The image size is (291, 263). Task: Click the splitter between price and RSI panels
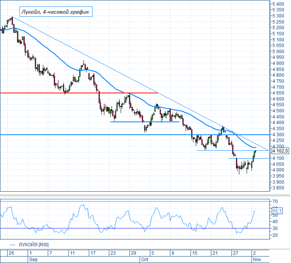pyautogui.click(x=145, y=195)
